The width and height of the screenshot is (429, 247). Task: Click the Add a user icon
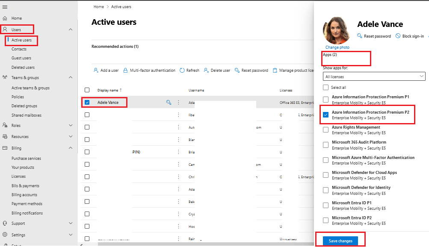(96, 70)
